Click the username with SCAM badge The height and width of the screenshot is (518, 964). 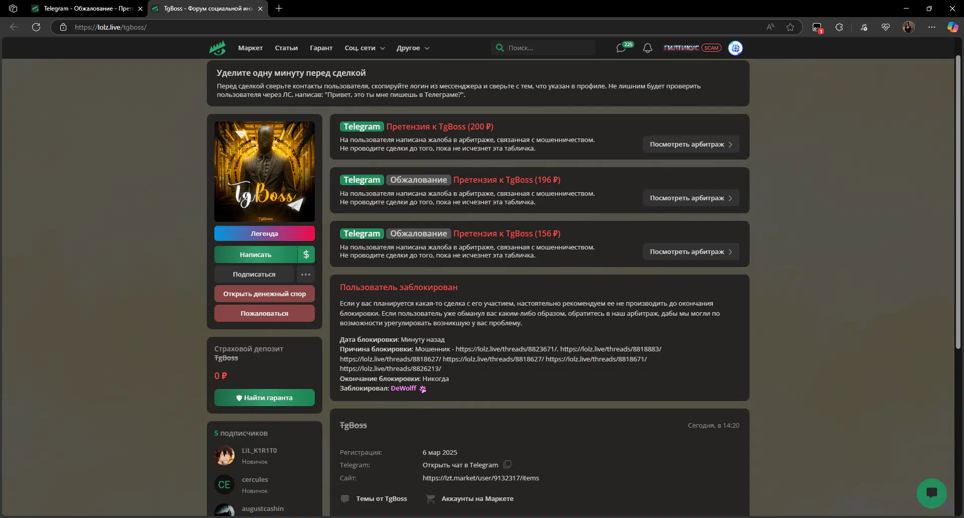pyautogui.click(x=681, y=48)
